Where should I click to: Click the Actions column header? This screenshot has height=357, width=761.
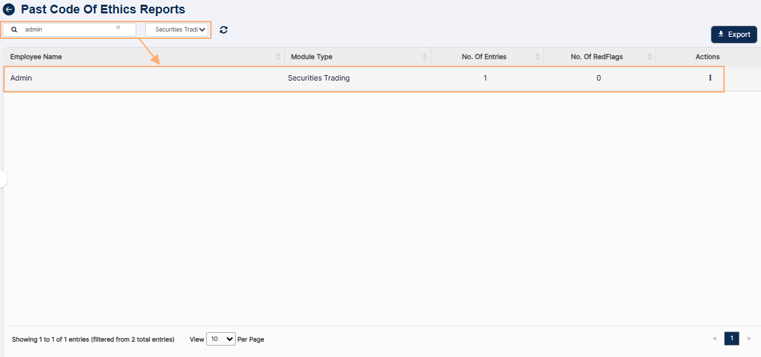tap(707, 57)
